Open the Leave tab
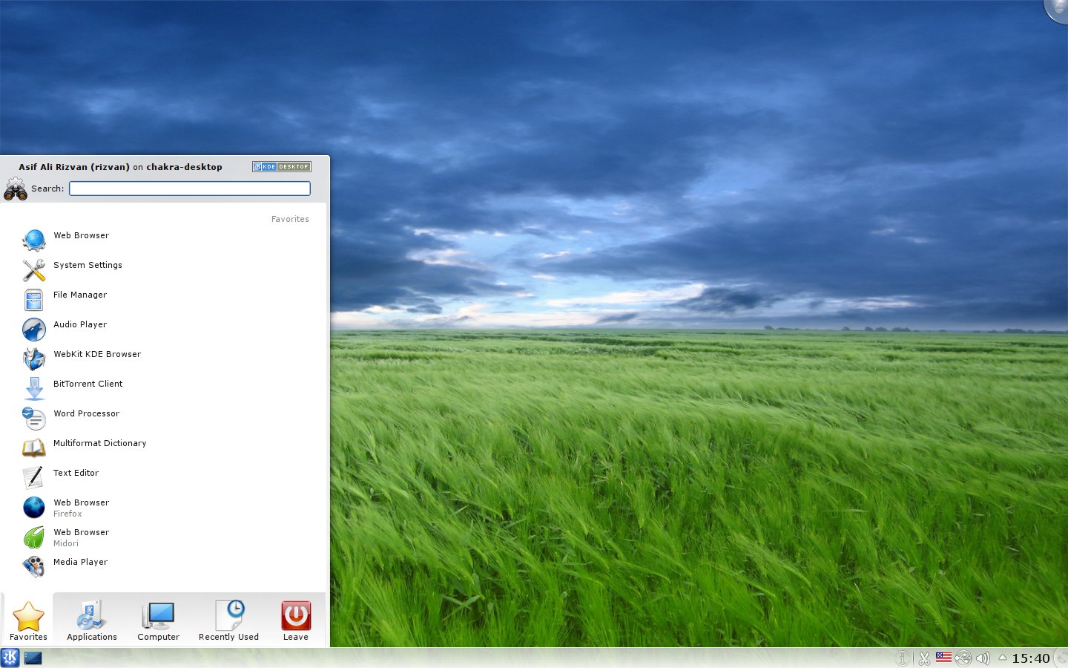 [295, 620]
